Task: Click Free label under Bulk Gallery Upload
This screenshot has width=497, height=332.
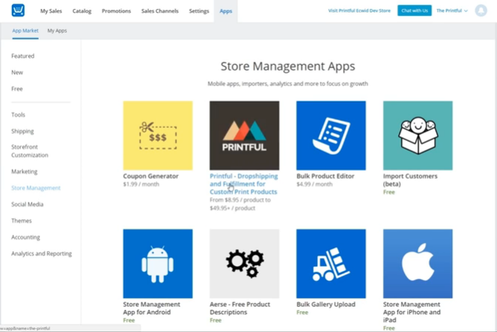Action: 302,313
